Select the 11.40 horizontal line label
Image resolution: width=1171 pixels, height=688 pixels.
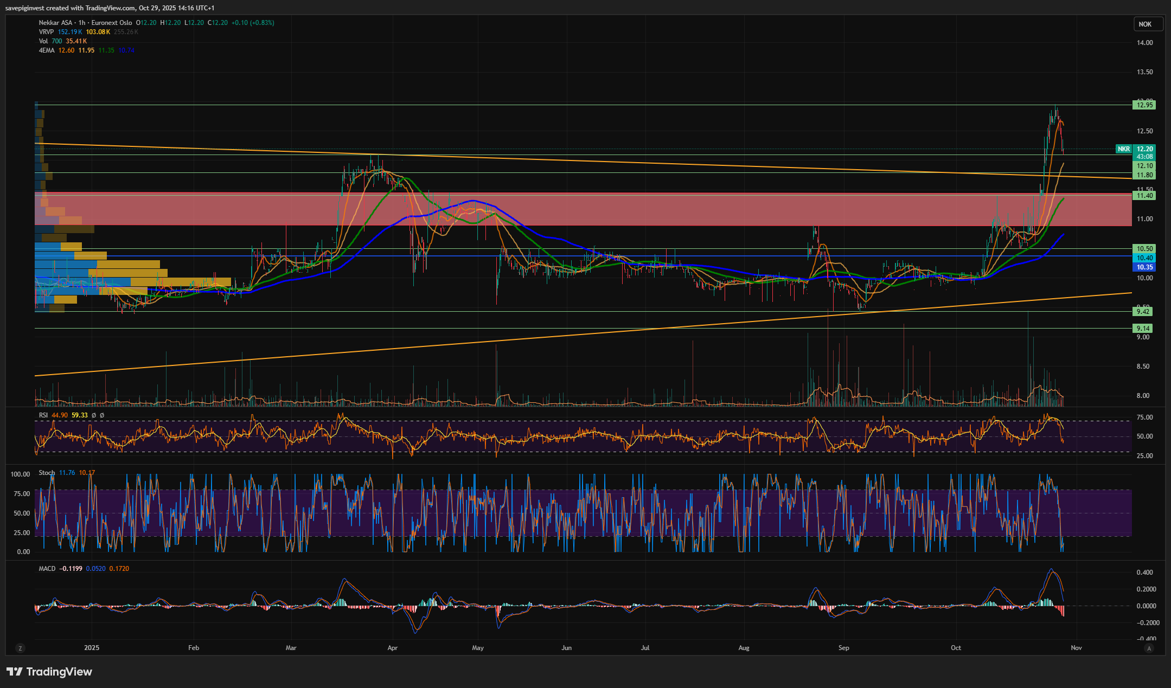(1144, 196)
